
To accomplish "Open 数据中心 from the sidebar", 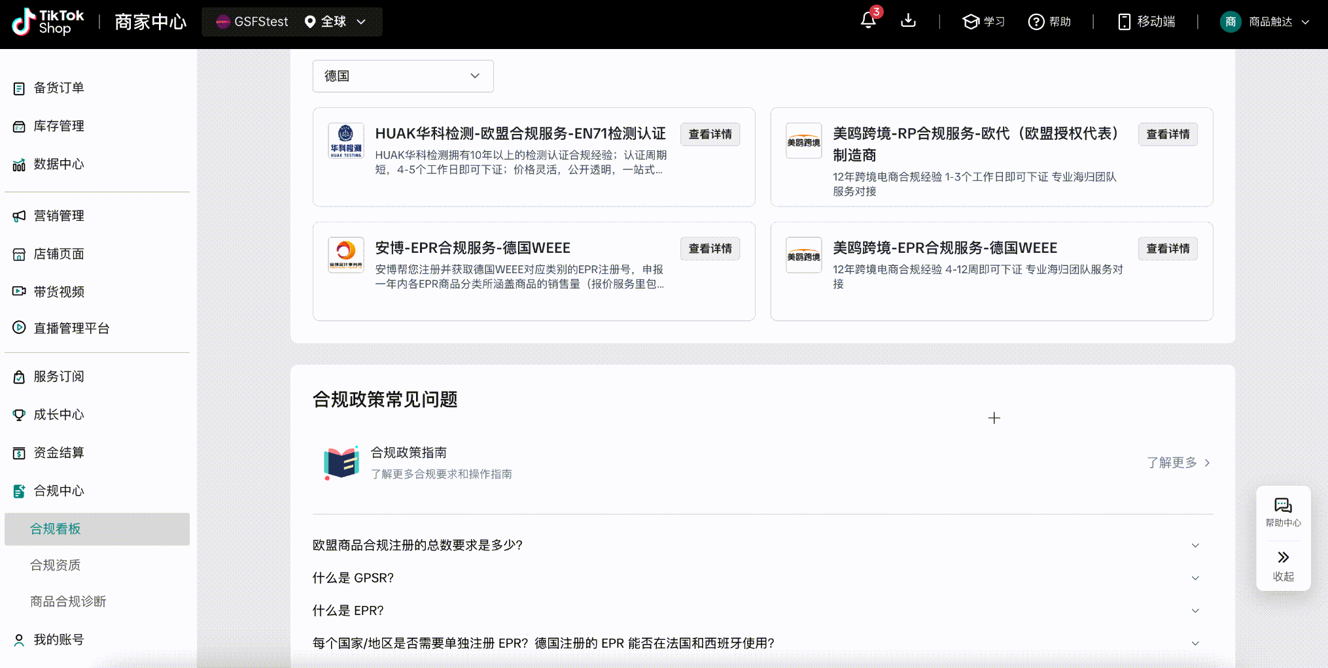I will pyautogui.click(x=59, y=164).
